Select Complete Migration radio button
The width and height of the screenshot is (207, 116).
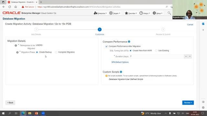pyautogui.click(x=56, y=52)
